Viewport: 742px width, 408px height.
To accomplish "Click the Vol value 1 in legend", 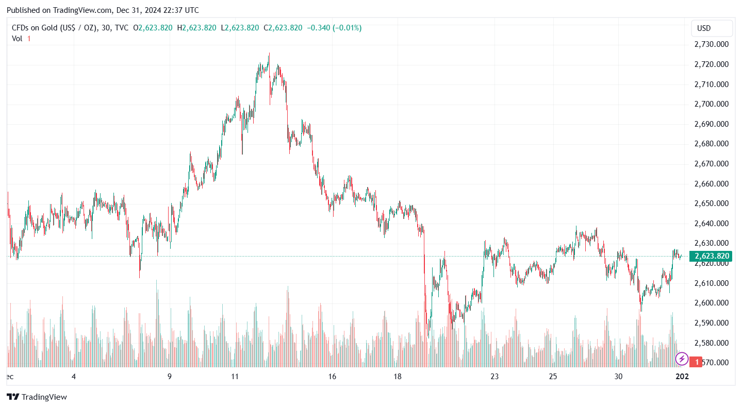I will (x=29, y=39).
